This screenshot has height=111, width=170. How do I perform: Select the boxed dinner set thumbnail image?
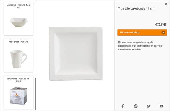click(18, 96)
